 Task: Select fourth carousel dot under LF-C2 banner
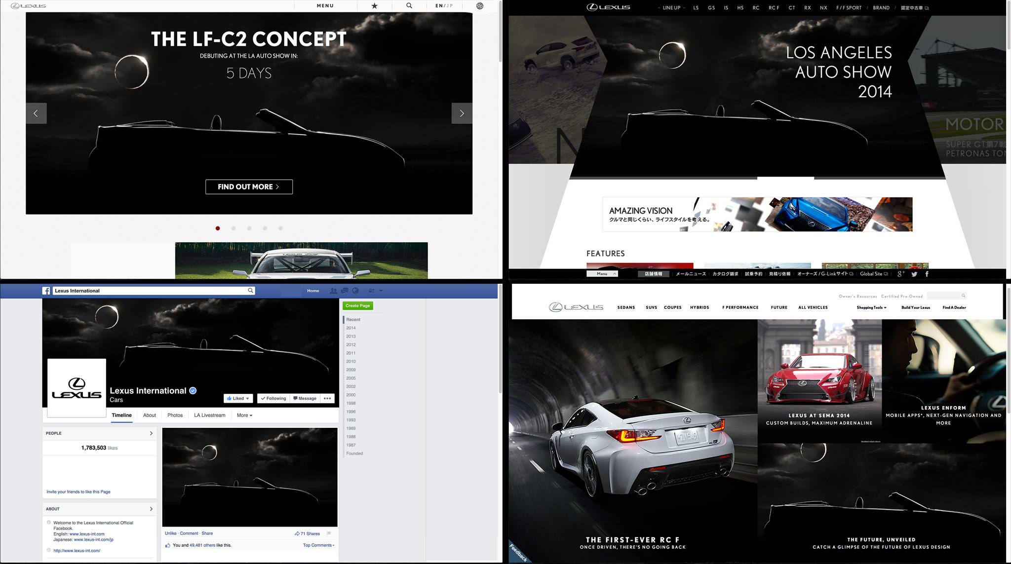265,228
